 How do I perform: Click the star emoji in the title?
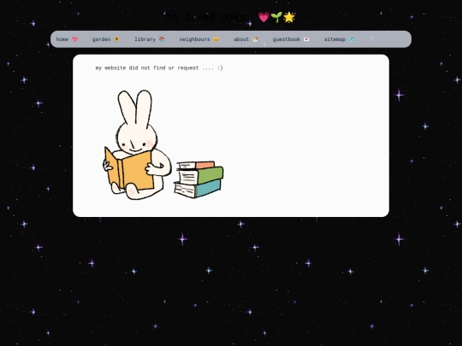coord(289,17)
